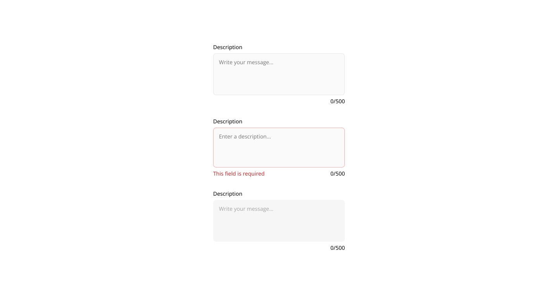
Task: Click the Description label of the first textarea
Action: point(227,47)
